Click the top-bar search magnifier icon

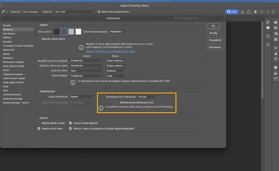[262, 12]
